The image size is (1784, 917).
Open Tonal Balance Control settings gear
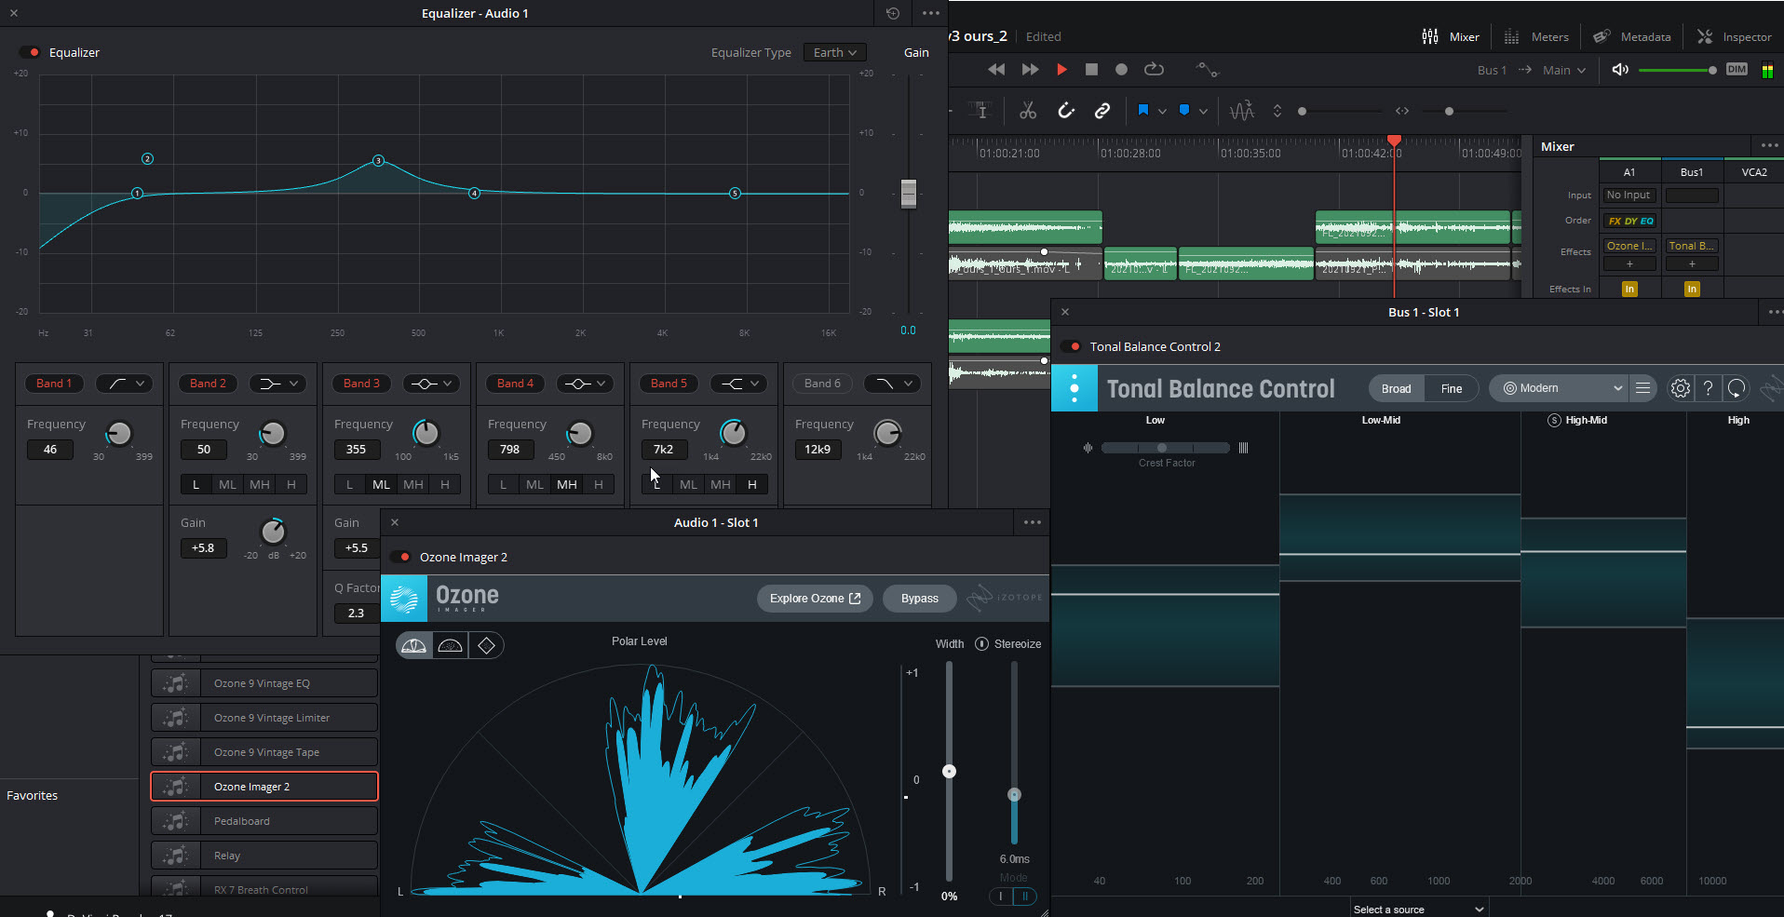tap(1680, 388)
